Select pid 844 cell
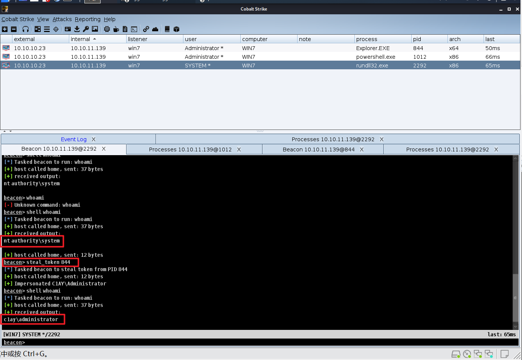Viewport: 522px width, 360px height. point(429,48)
